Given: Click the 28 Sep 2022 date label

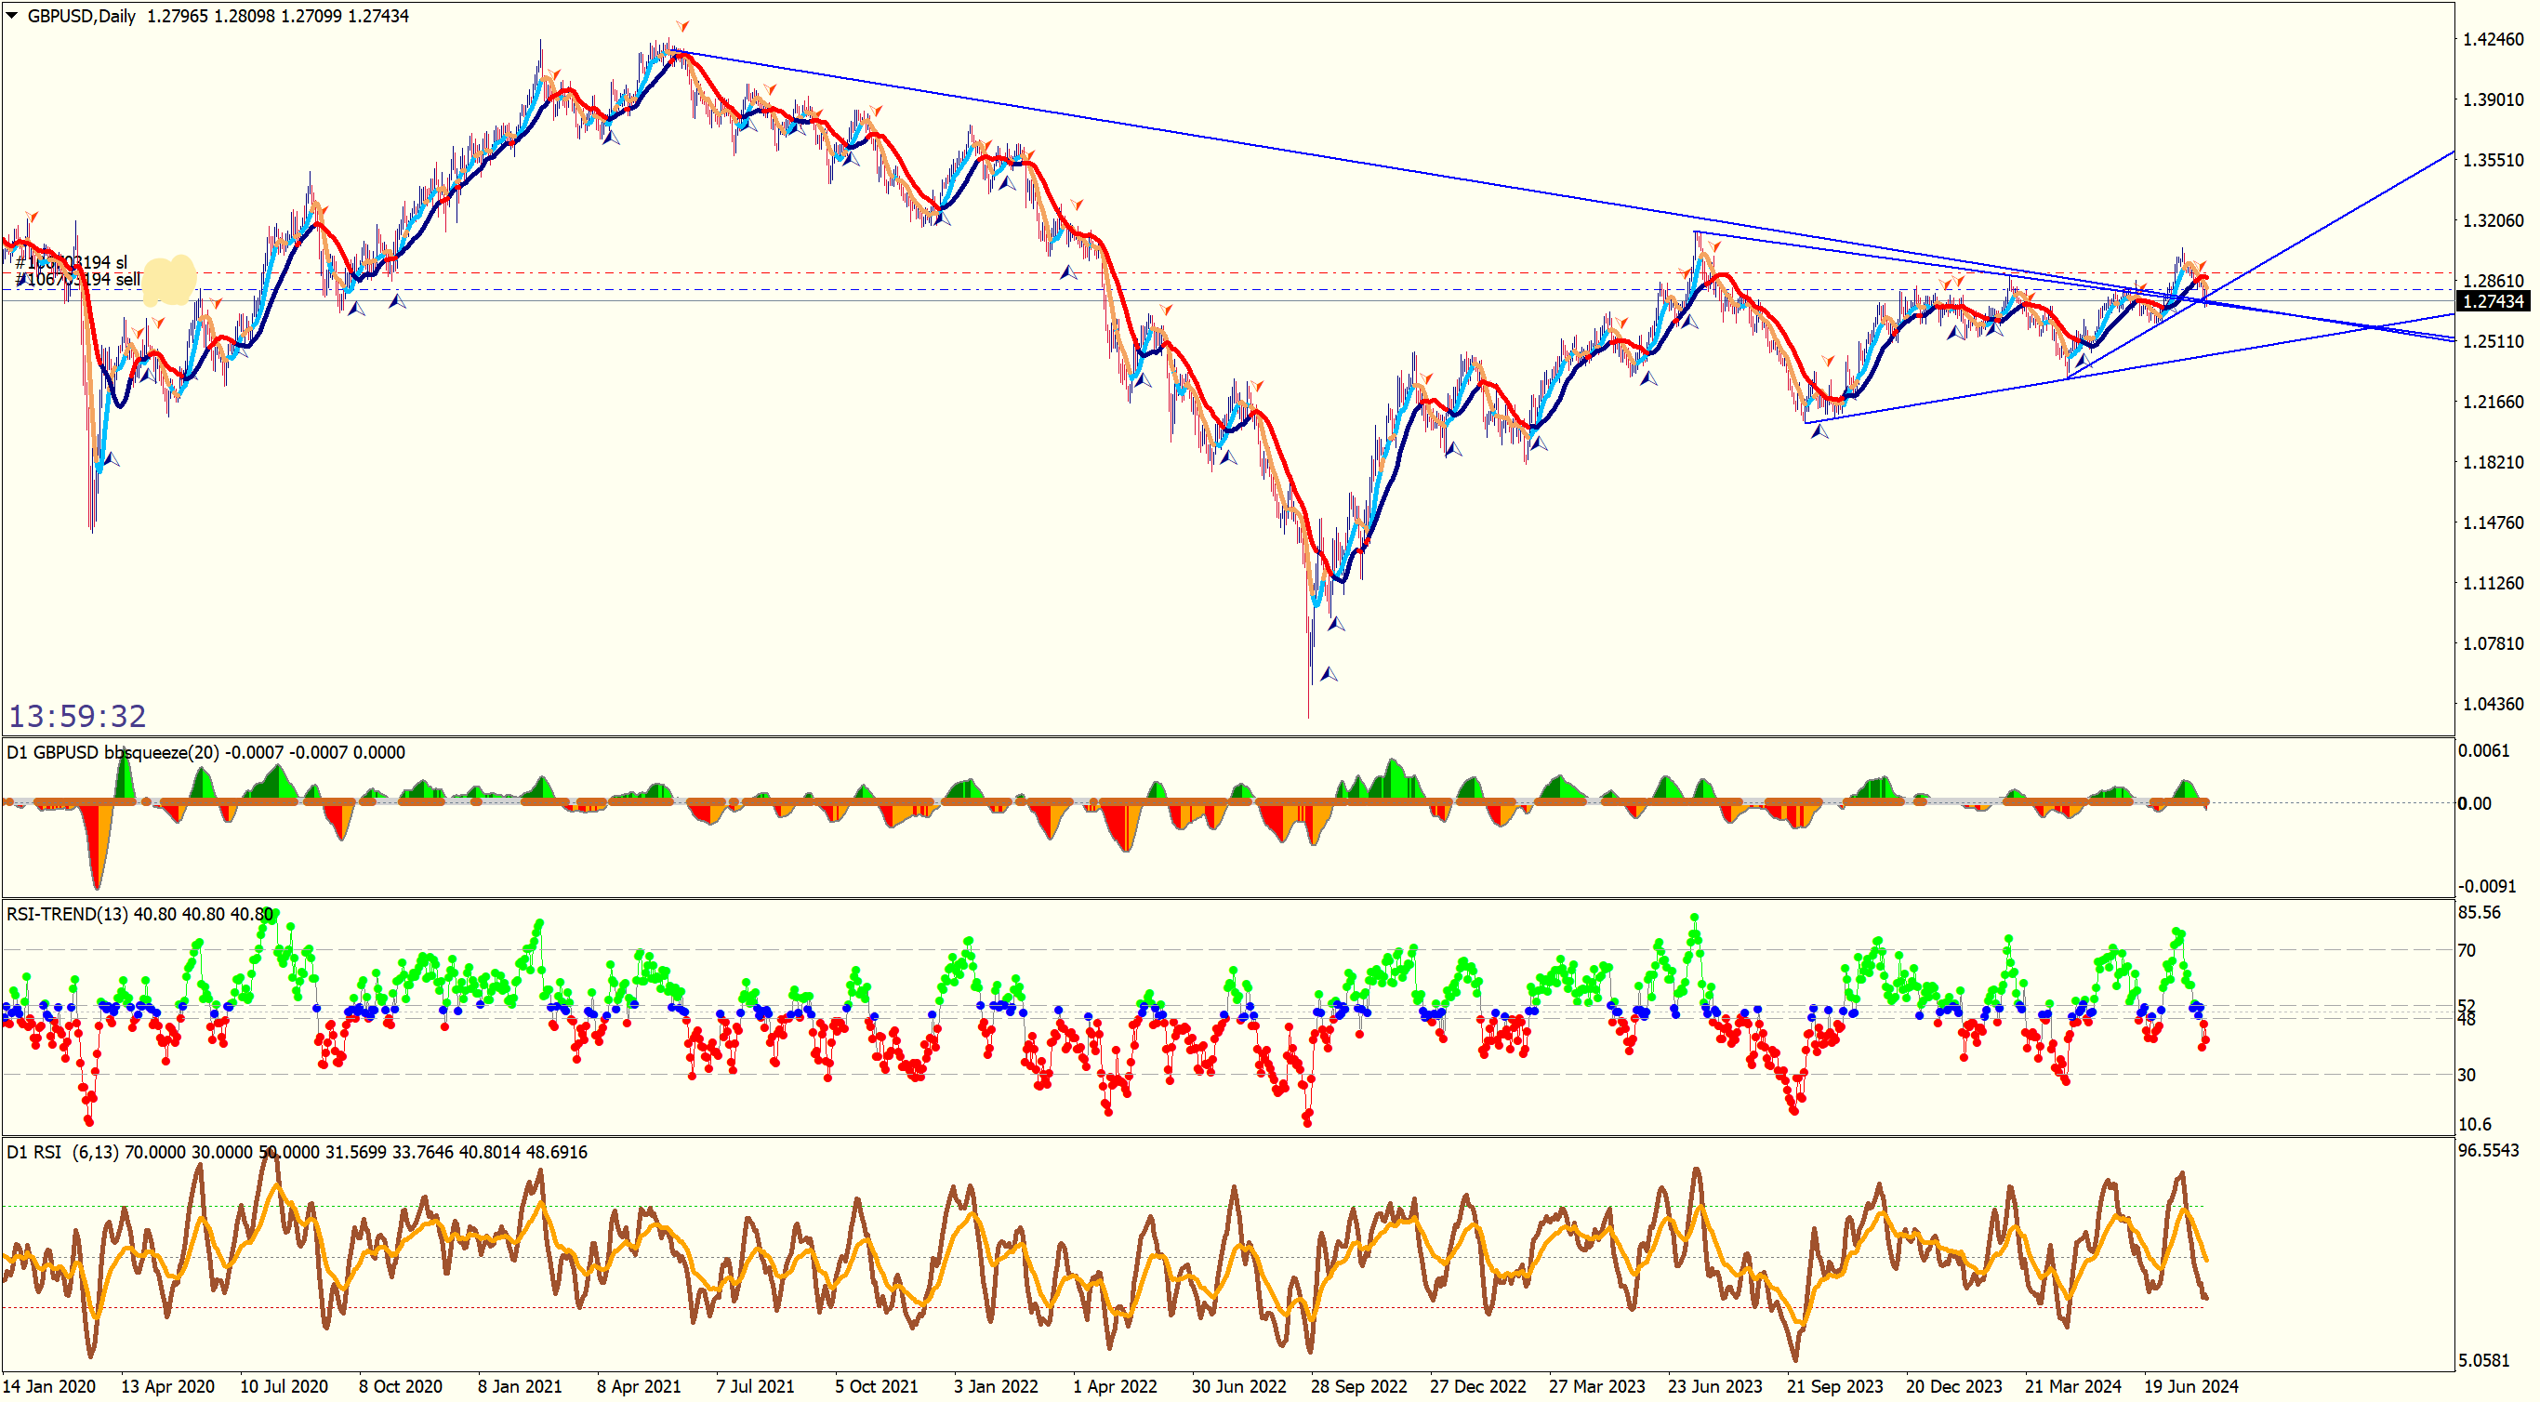Looking at the screenshot, I should coord(1357,1386).
